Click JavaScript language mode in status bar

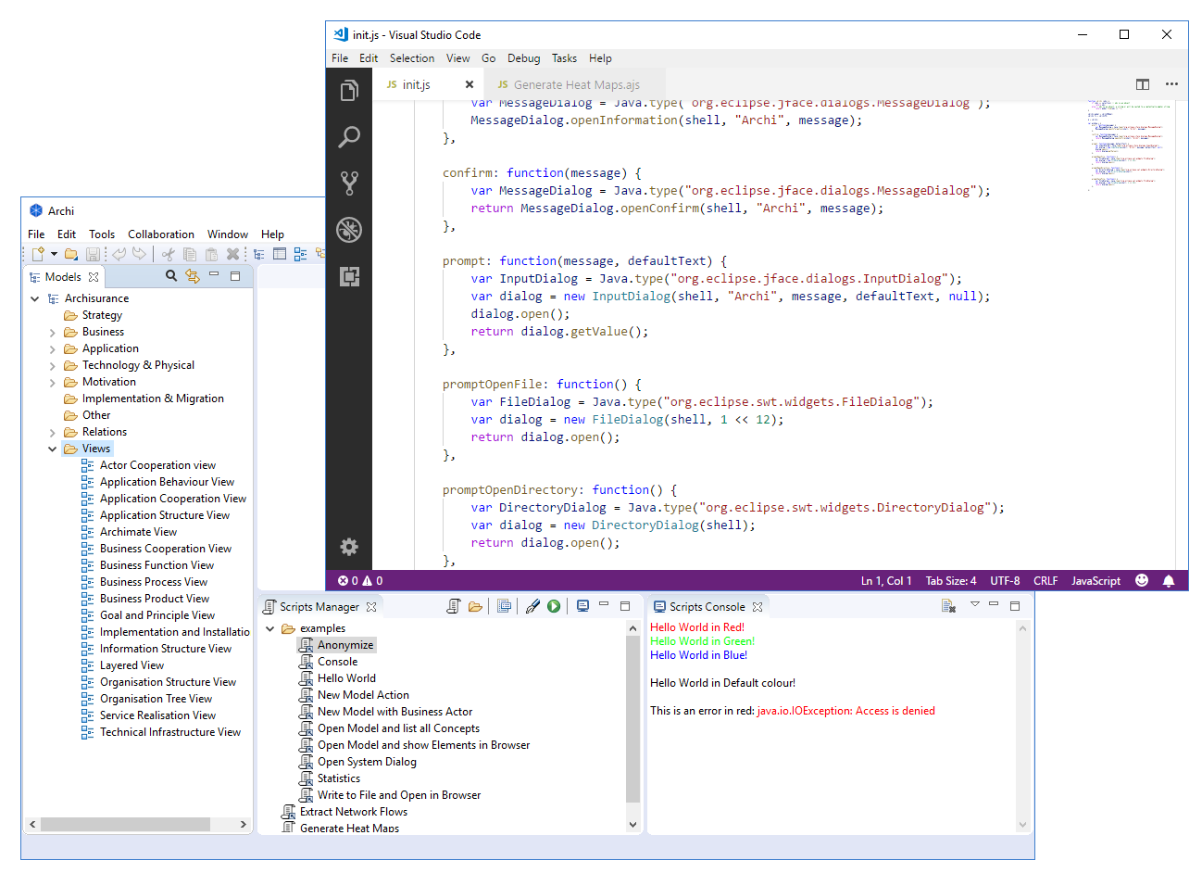click(1096, 581)
